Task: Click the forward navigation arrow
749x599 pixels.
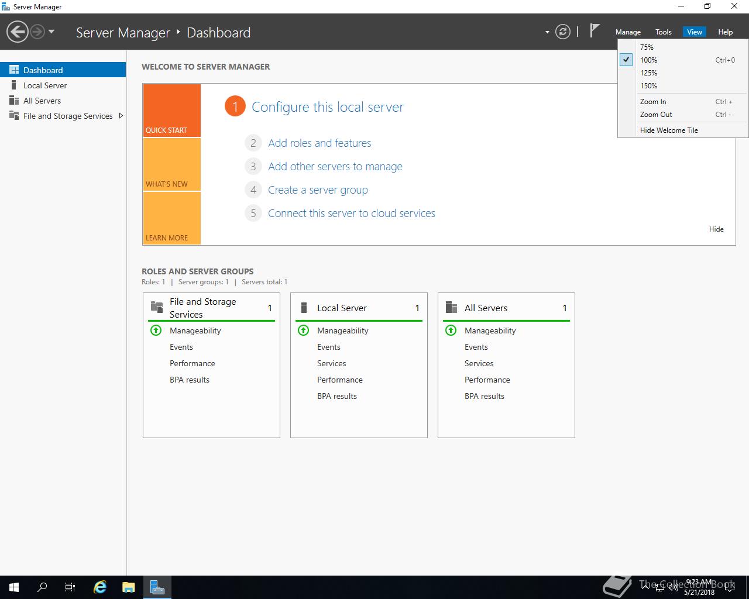Action: tap(37, 32)
